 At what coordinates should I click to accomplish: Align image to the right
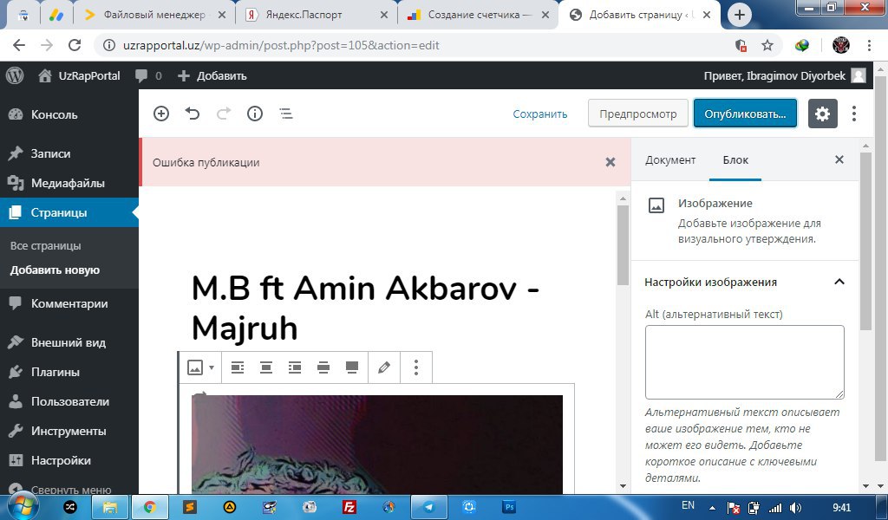[x=295, y=367]
